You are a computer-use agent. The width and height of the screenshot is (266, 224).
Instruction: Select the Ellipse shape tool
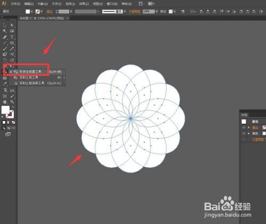tap(12, 43)
